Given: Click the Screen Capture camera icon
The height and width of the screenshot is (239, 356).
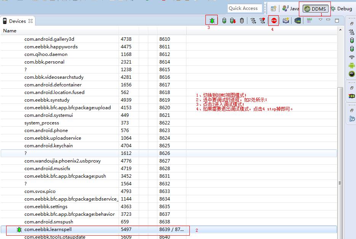Looking at the screenshot, I should 286,21.
